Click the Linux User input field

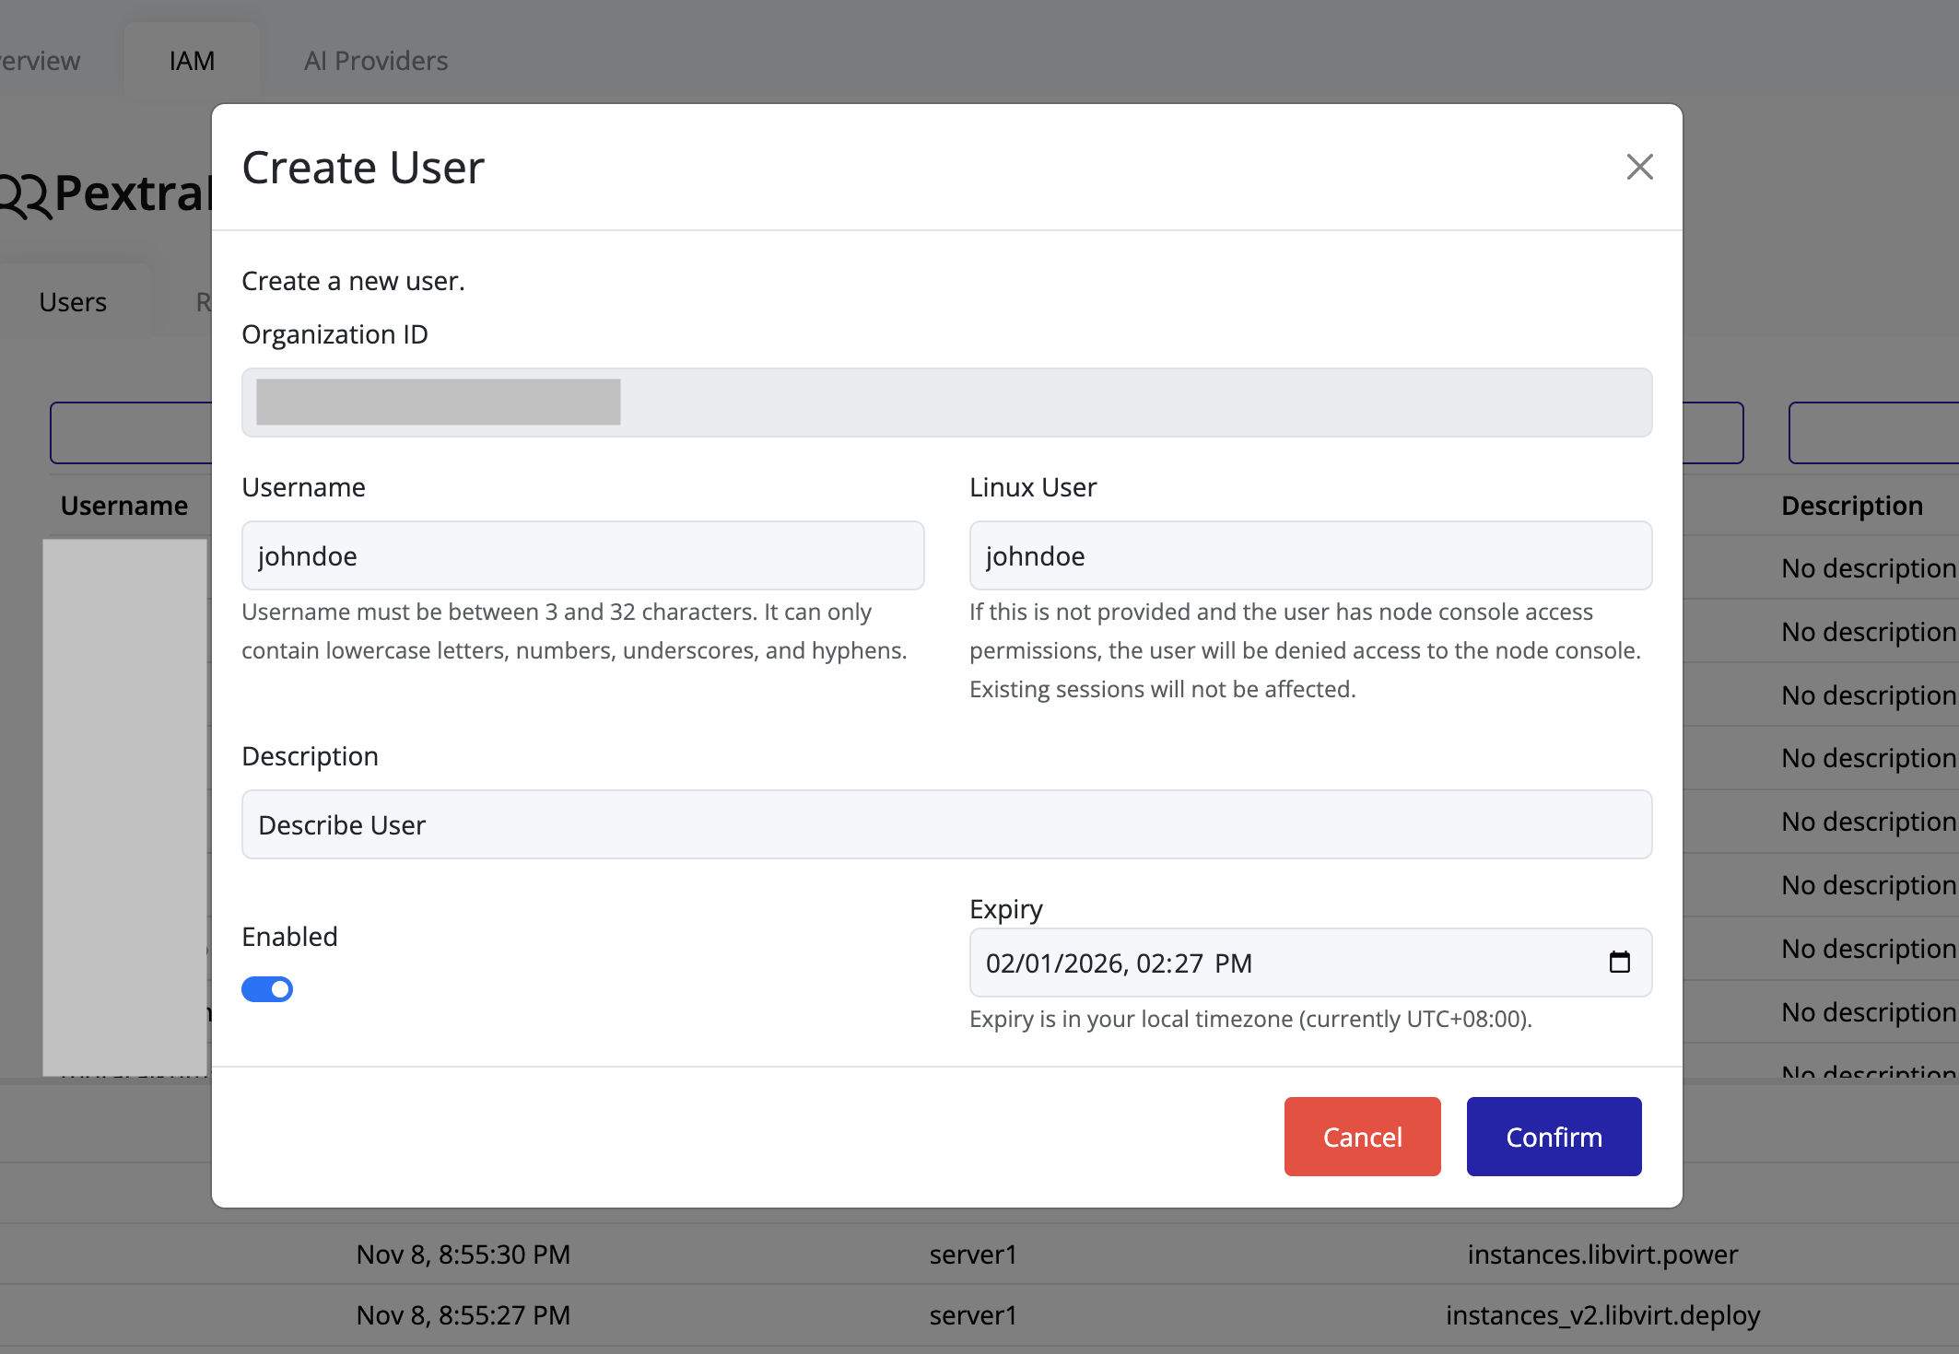click(1310, 555)
